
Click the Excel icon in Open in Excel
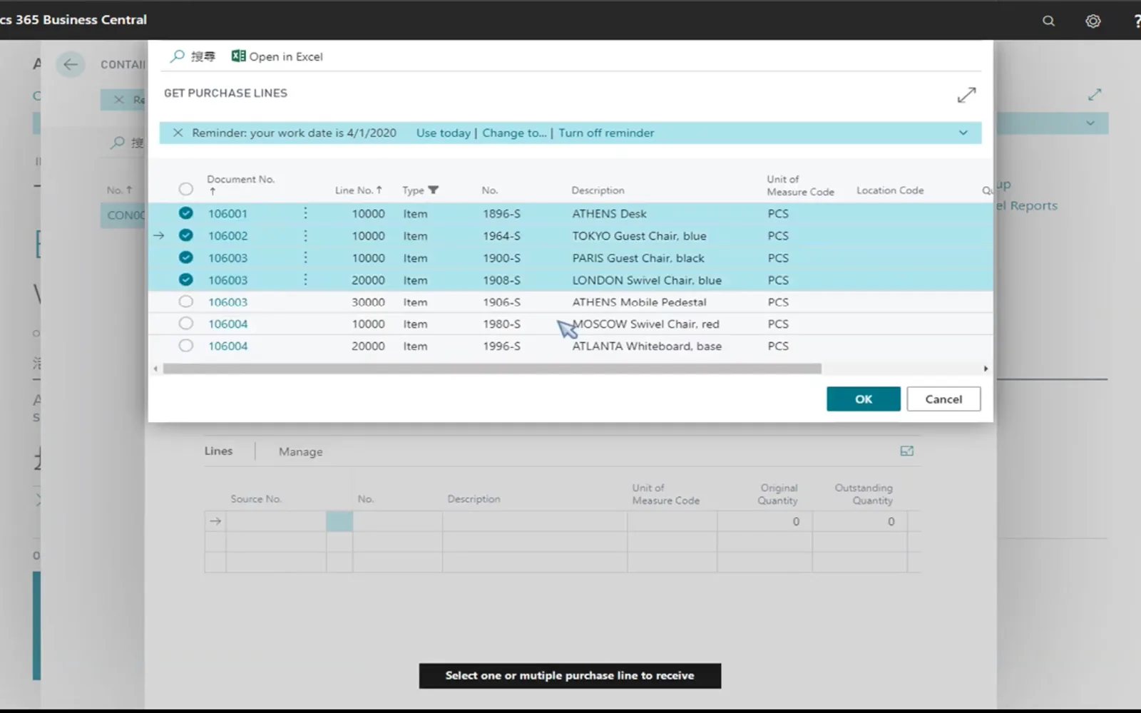pos(238,56)
